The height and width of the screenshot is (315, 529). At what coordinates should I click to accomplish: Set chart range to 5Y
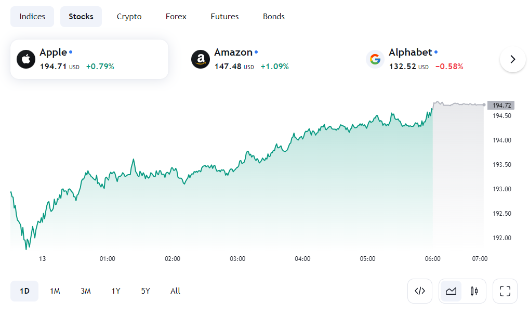146,291
